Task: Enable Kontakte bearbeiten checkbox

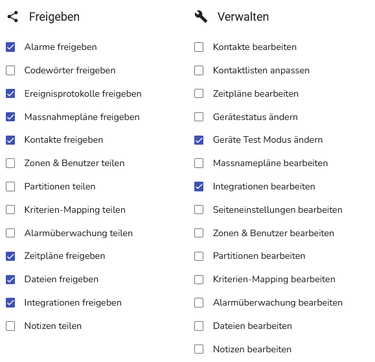Action: point(199,47)
